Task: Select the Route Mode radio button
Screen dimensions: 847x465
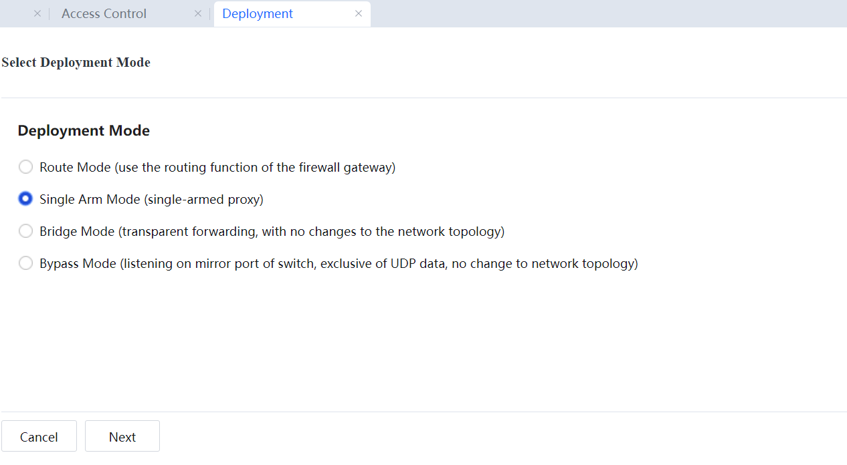Action: pos(25,167)
